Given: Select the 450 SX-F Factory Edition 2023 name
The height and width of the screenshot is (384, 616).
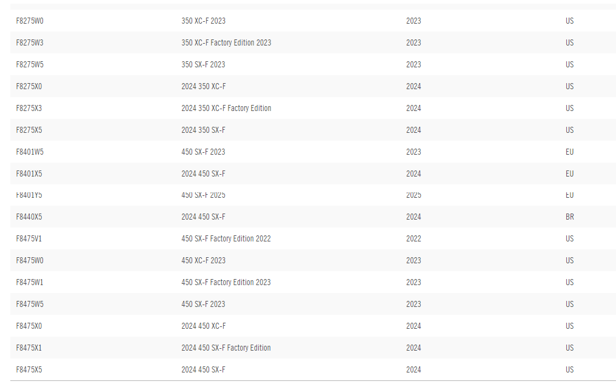Looking at the screenshot, I should pyautogui.click(x=226, y=282).
